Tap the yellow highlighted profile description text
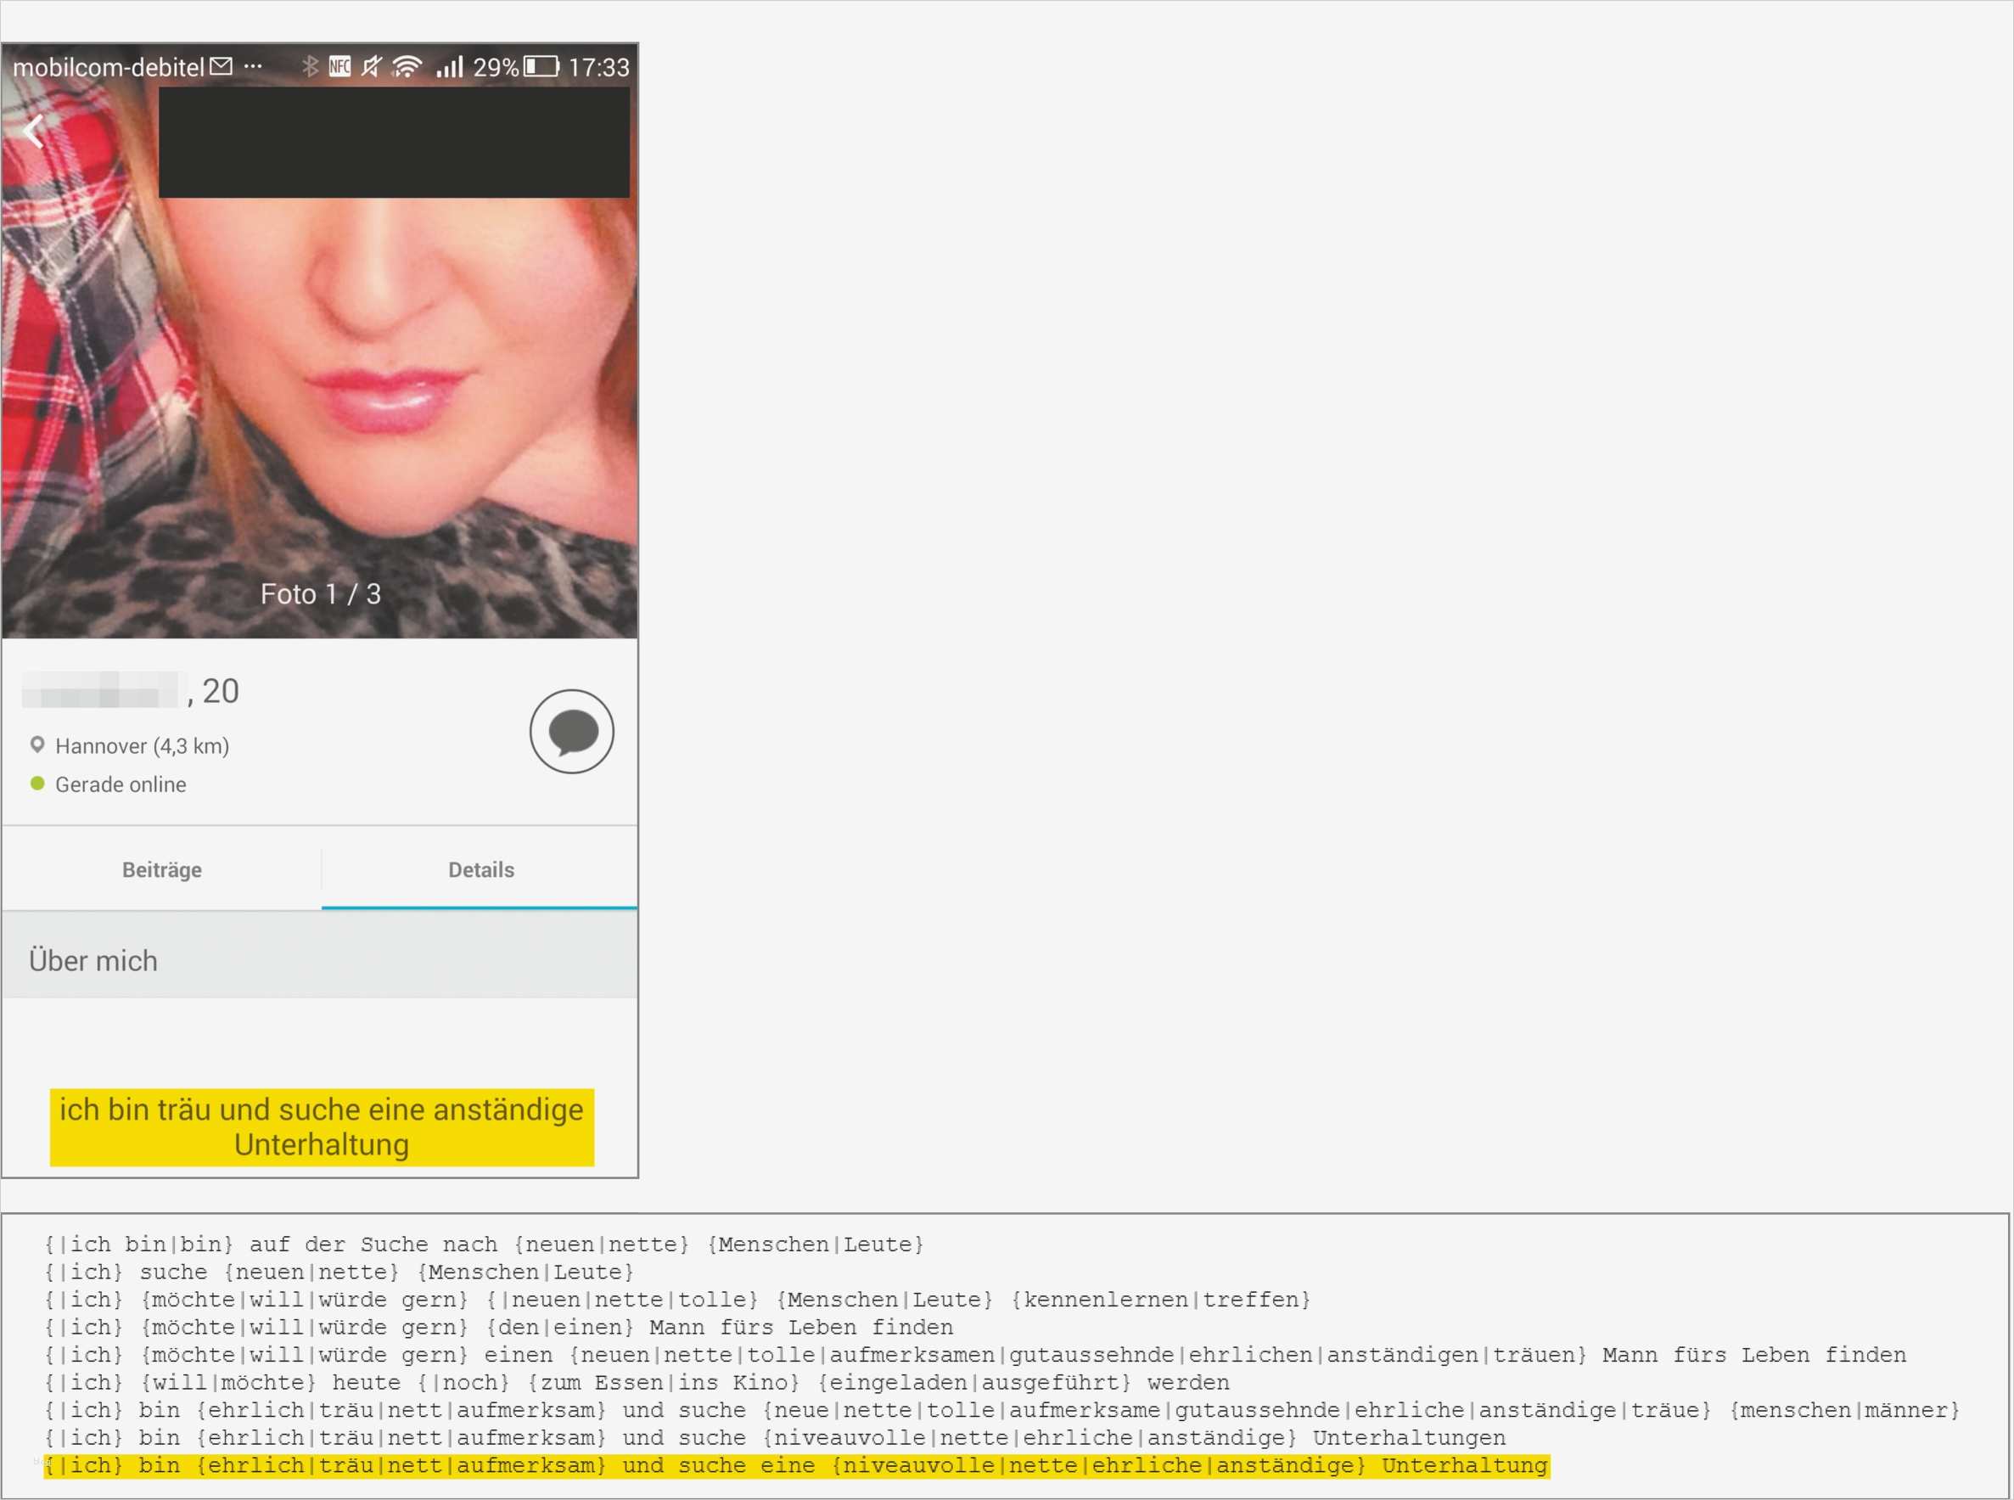 tap(322, 1126)
